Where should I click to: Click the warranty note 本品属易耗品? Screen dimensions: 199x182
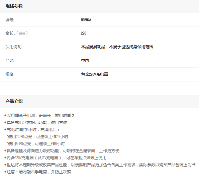[93, 47]
